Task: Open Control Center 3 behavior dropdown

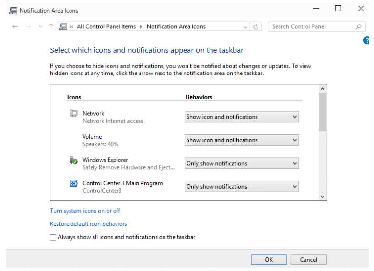Action: 242,187
